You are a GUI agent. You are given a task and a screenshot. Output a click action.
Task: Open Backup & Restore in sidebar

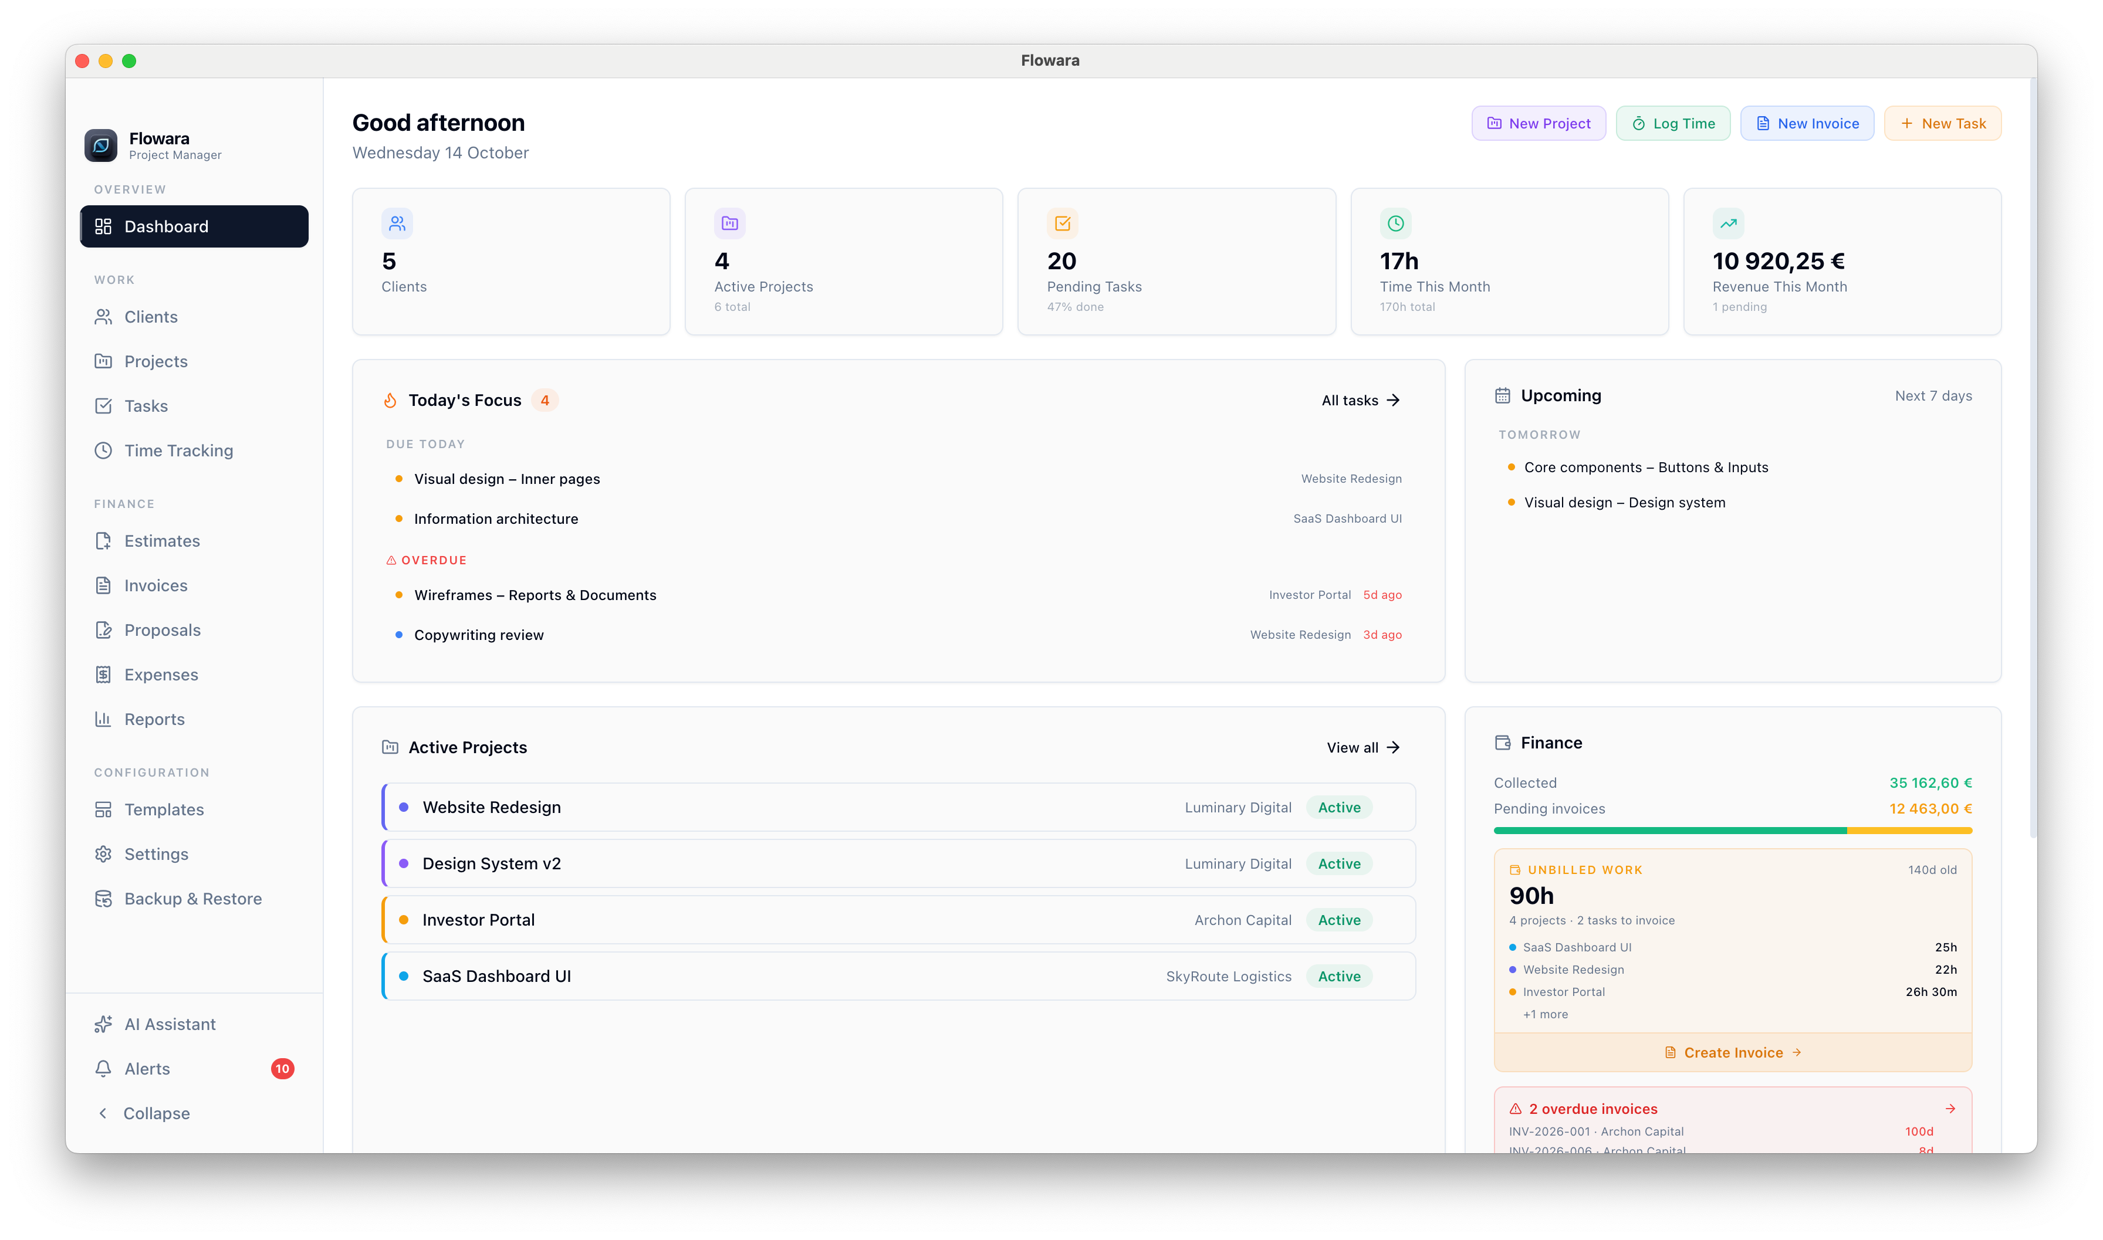(x=194, y=899)
